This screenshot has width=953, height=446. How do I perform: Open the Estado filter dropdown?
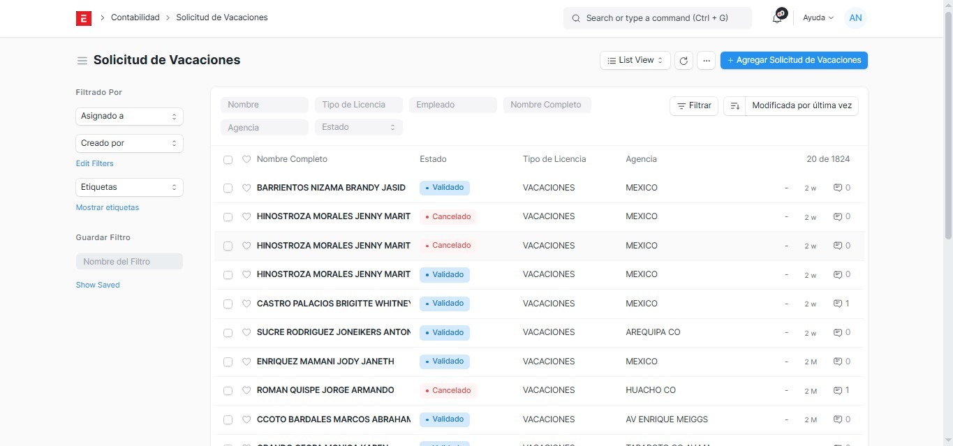(359, 127)
